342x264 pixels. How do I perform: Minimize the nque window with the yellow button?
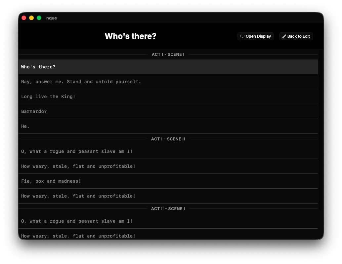point(31,18)
